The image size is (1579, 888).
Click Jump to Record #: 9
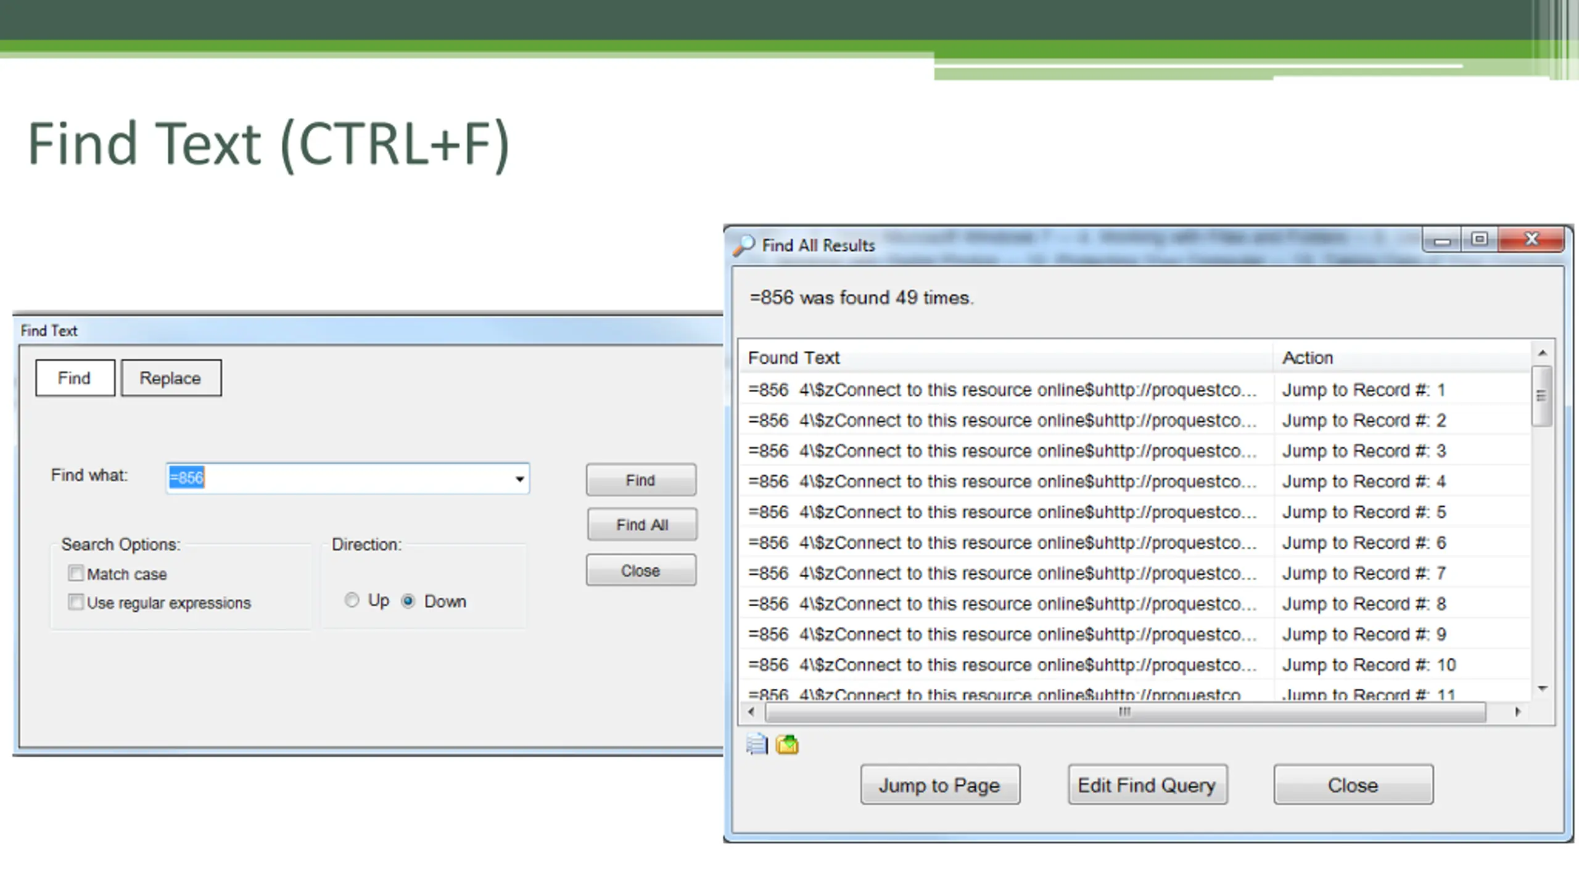(1364, 634)
